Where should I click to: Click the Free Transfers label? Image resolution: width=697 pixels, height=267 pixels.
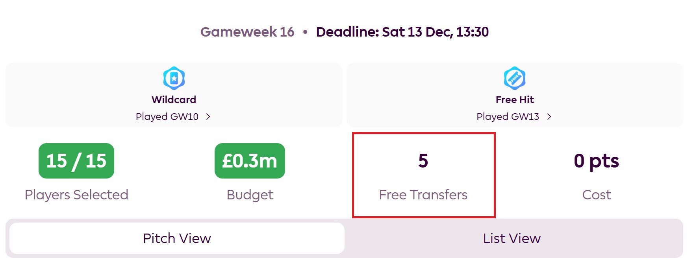[423, 195]
